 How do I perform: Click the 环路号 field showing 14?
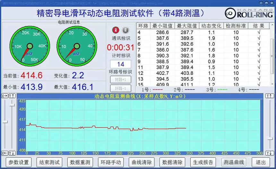tap(121, 64)
